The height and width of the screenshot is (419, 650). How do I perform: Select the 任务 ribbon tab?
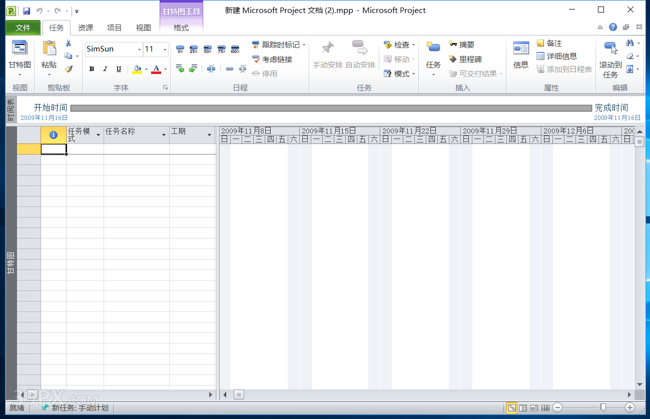tap(57, 28)
